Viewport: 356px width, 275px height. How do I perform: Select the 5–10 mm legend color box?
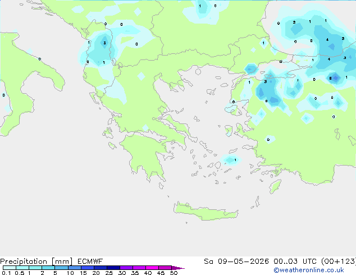coord(61,268)
